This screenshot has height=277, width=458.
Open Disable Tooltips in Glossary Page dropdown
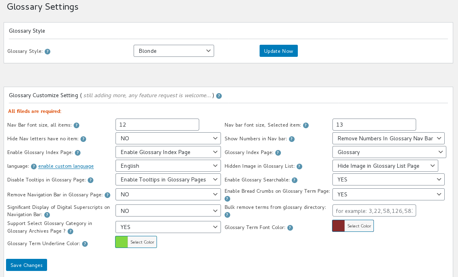point(168,179)
